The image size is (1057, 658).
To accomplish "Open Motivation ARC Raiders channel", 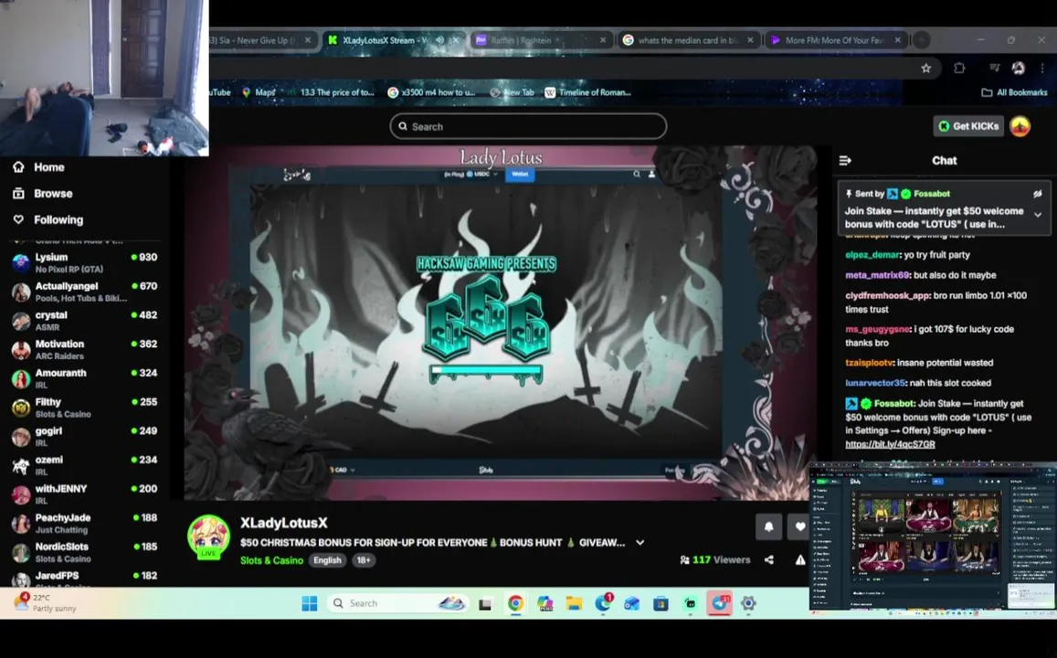I will coord(85,349).
